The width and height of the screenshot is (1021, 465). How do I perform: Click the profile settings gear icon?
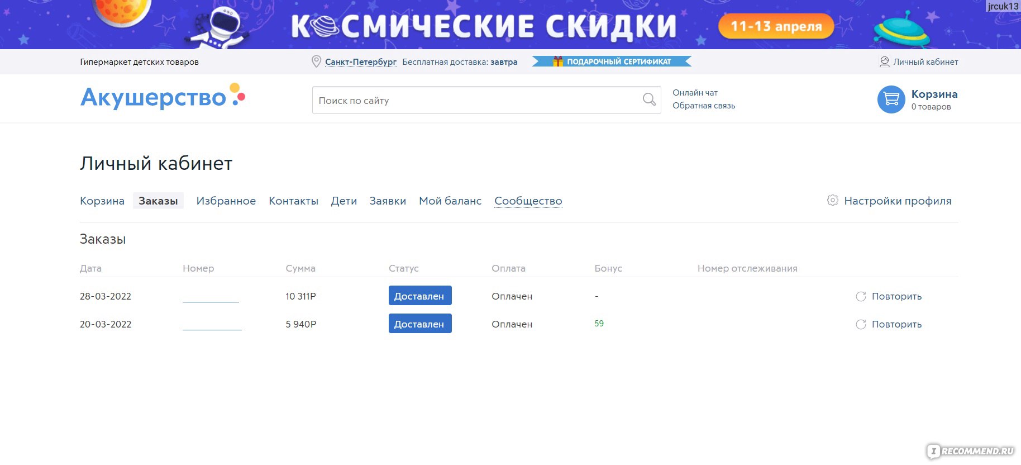pyautogui.click(x=833, y=200)
